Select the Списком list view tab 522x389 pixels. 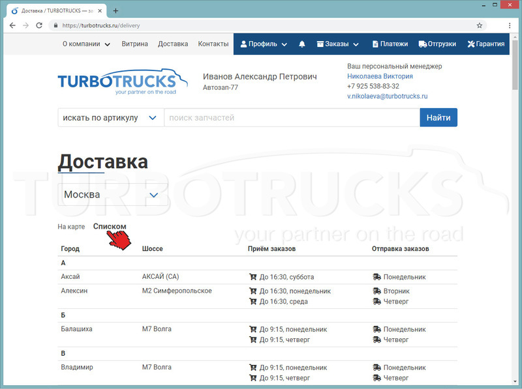point(110,226)
